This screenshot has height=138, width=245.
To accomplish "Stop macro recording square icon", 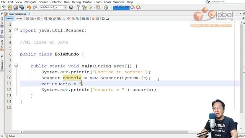I will click(x=98, y=19).
